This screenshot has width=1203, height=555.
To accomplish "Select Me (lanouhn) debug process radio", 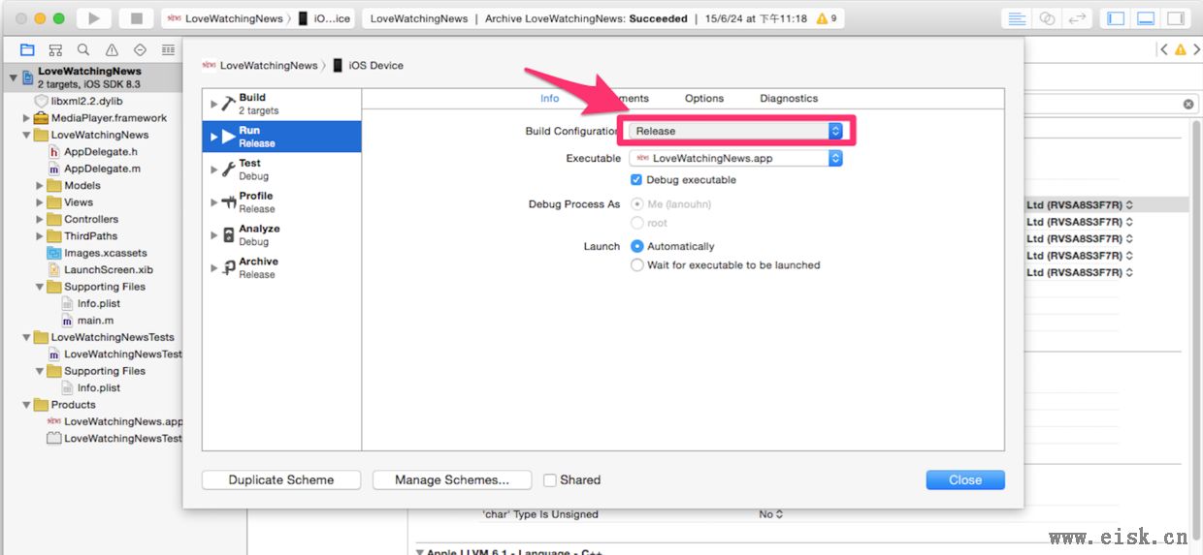I will pyautogui.click(x=637, y=204).
